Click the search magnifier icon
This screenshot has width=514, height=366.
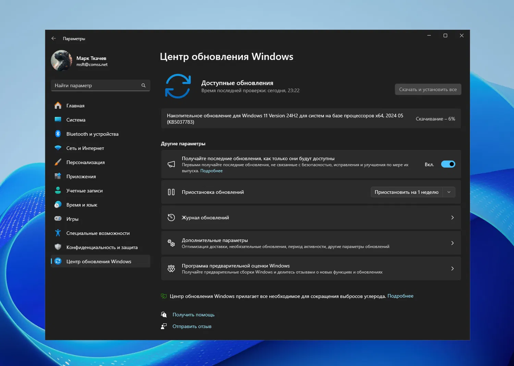click(x=144, y=86)
